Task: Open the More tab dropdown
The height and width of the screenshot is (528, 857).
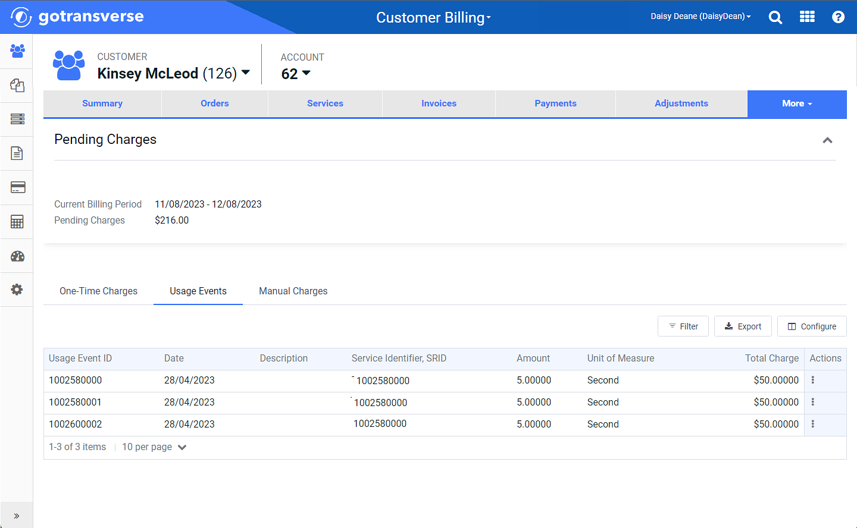Action: tap(797, 103)
